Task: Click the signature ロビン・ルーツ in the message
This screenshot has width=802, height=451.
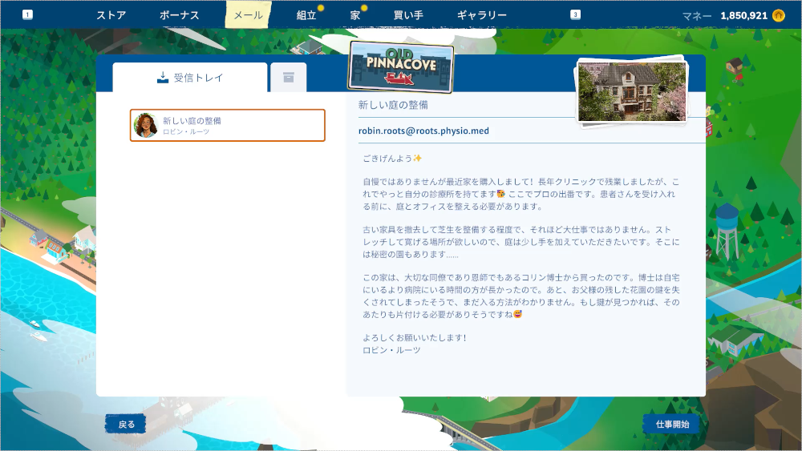Action: [391, 350]
